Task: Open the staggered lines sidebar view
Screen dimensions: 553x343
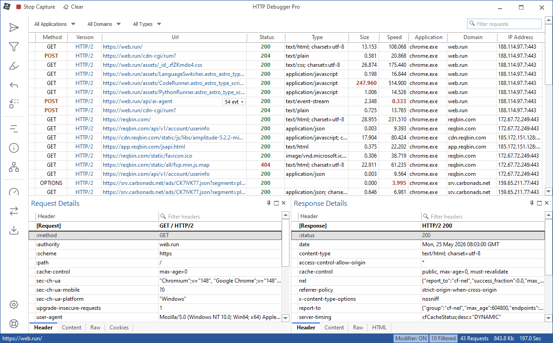Action: point(14,129)
